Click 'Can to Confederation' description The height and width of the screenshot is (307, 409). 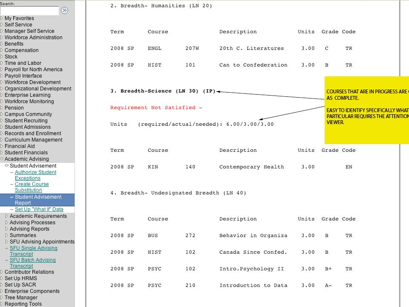click(253, 65)
